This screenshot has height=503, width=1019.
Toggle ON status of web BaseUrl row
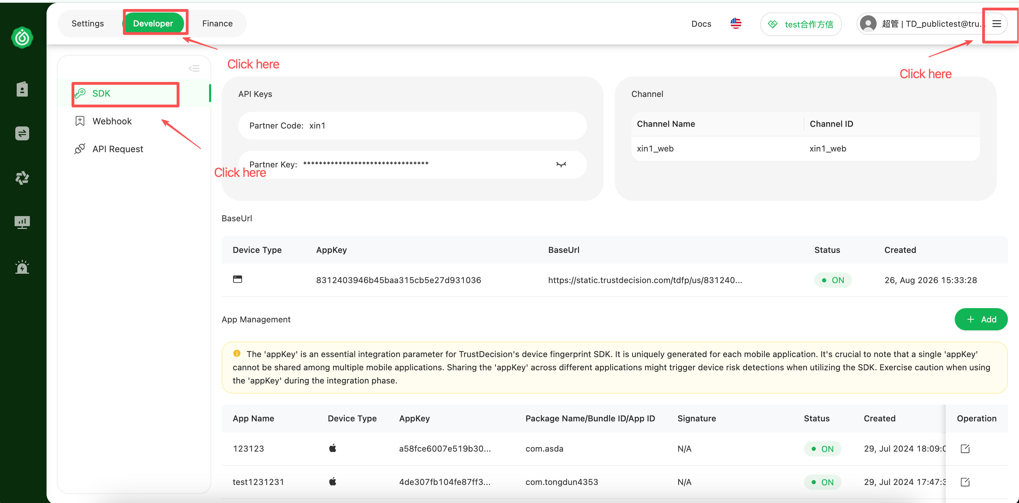pyautogui.click(x=833, y=280)
